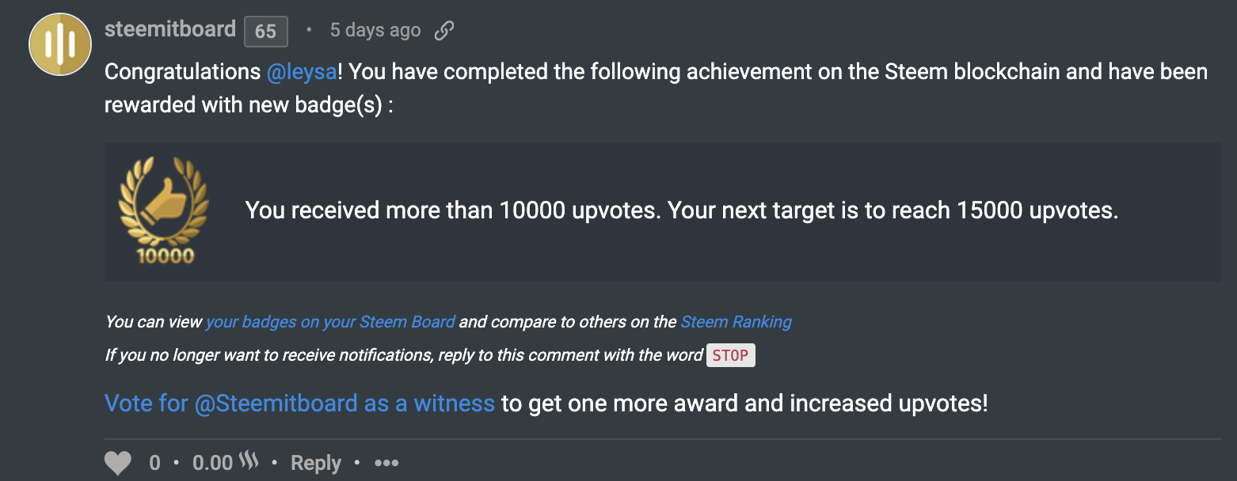
Task: Click the 0 votes count
Action: click(x=154, y=463)
